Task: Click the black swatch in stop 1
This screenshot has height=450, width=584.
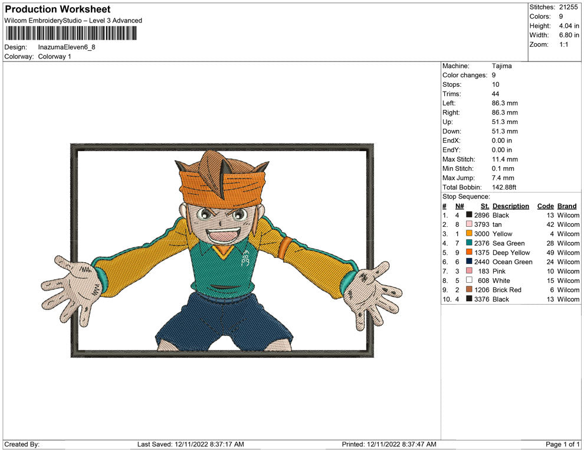Action: pos(469,215)
